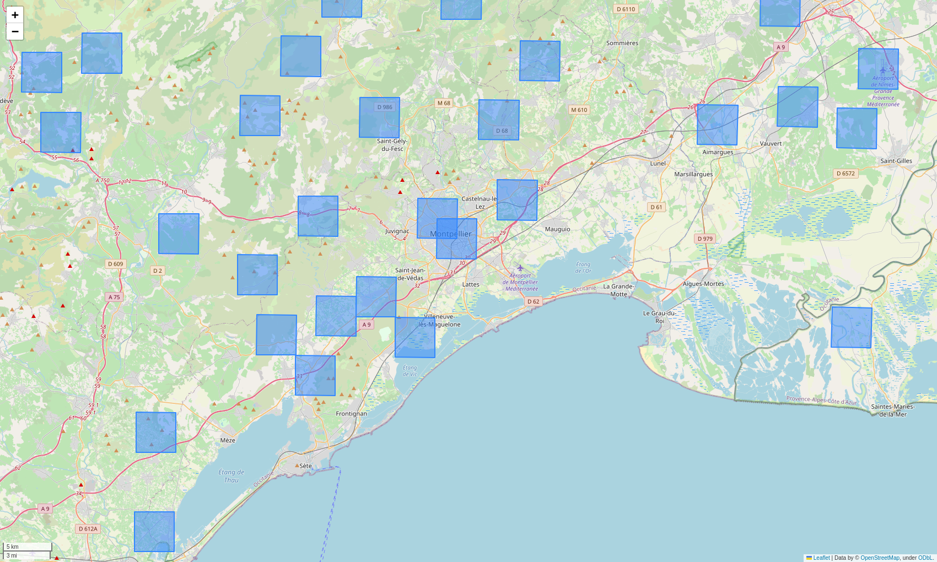Click the M 610 road shield
The width and height of the screenshot is (937, 562).
579,110
